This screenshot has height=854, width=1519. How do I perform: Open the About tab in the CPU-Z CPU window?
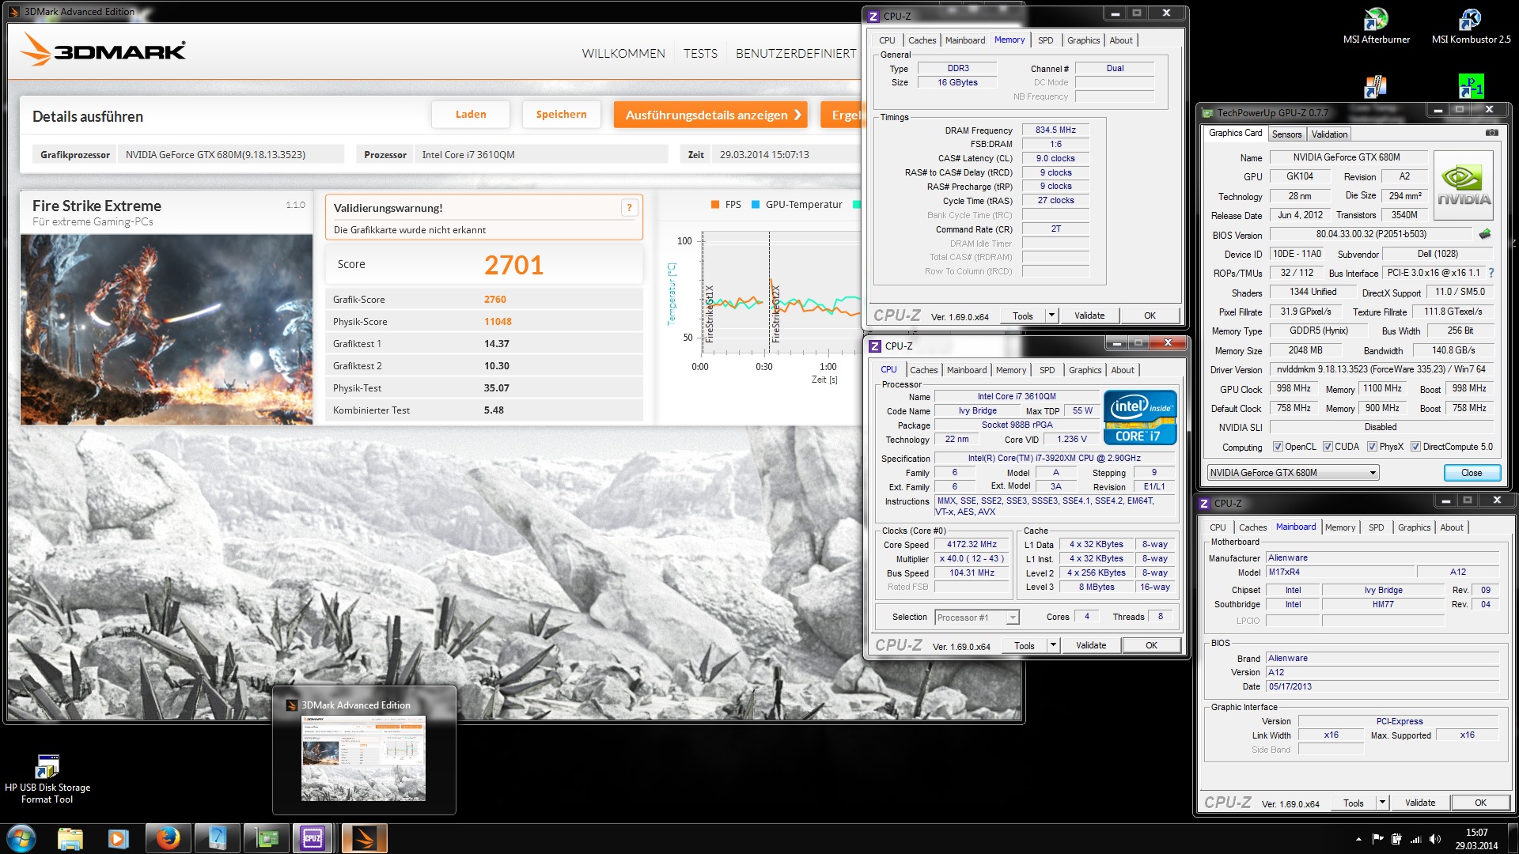1123,370
